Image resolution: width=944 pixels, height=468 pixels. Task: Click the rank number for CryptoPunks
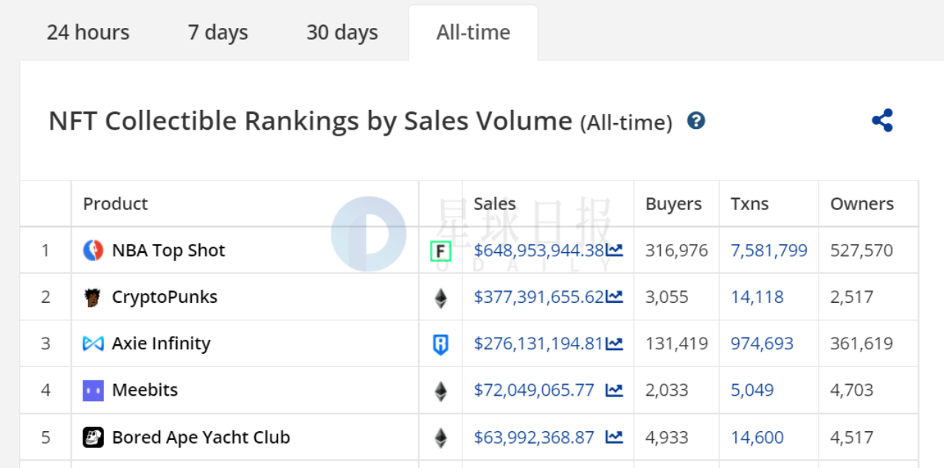pyautogui.click(x=46, y=297)
